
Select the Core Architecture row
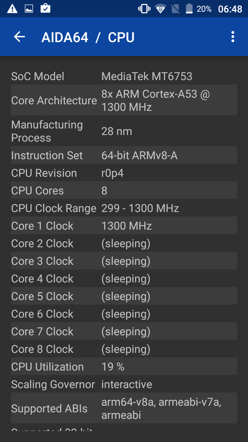coord(124,100)
